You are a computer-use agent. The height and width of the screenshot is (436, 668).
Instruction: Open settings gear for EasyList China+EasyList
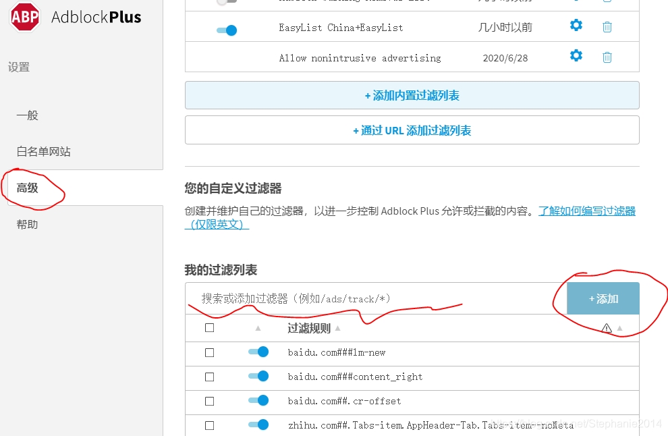click(576, 25)
